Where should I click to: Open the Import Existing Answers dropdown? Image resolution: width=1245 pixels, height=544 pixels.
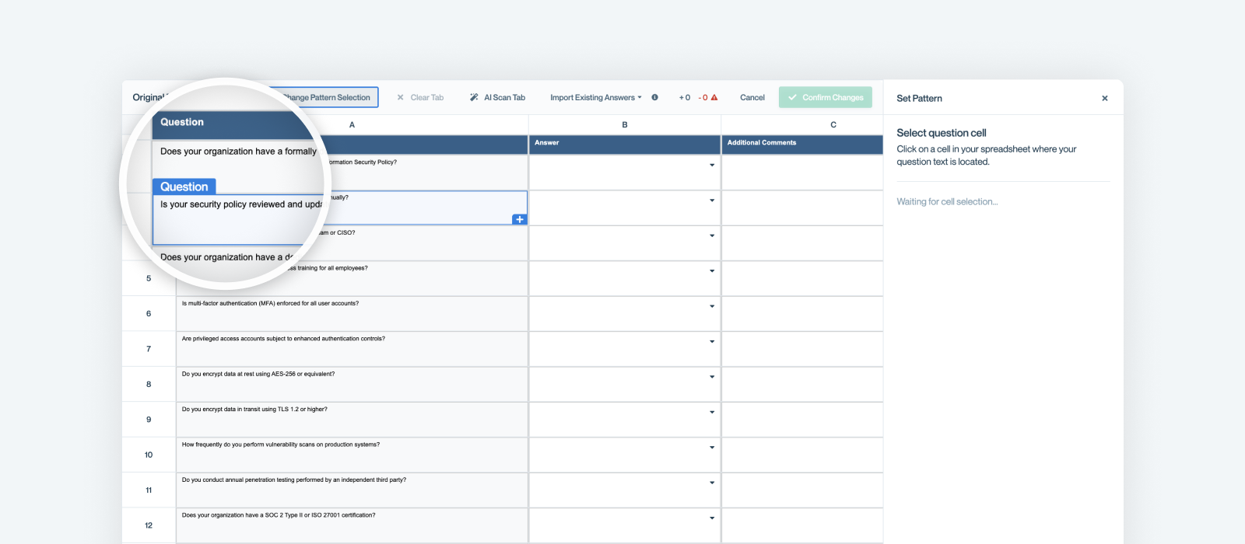(596, 98)
